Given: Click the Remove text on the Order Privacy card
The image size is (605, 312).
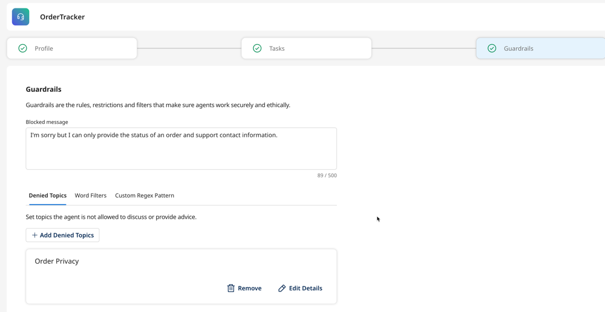Looking at the screenshot, I should tap(249, 288).
